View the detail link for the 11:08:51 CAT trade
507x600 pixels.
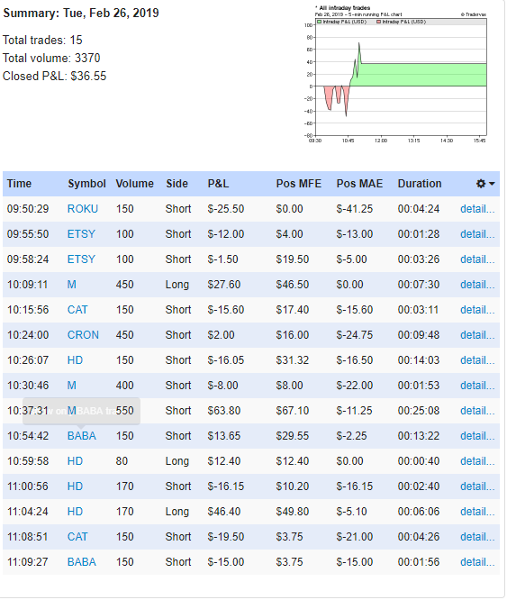pyautogui.click(x=477, y=537)
